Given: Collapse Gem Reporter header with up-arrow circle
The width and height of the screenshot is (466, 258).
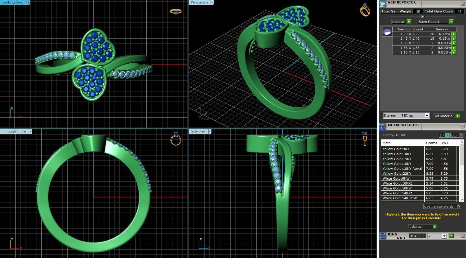Looking at the screenshot, I should click(422, 16).
